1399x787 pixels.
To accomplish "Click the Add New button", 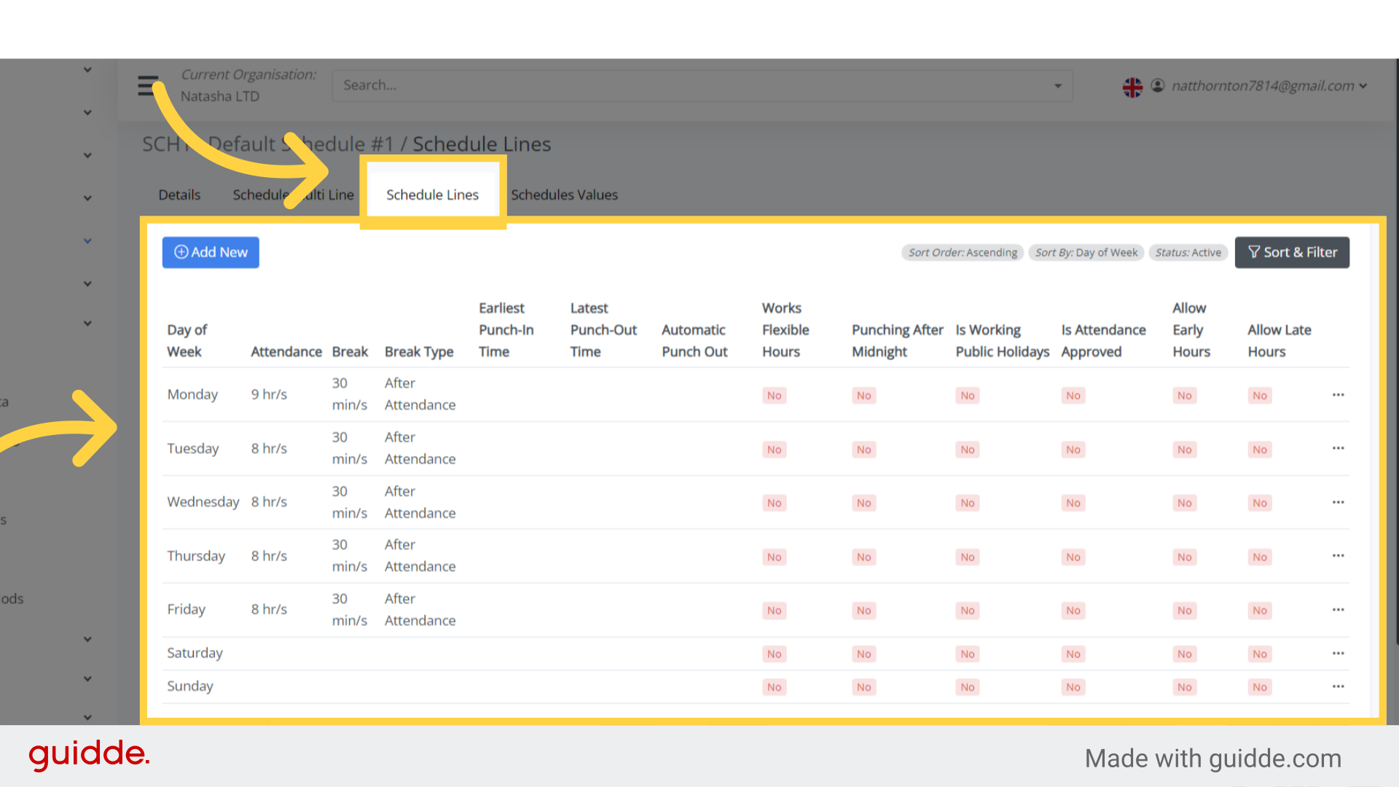I will coord(211,252).
